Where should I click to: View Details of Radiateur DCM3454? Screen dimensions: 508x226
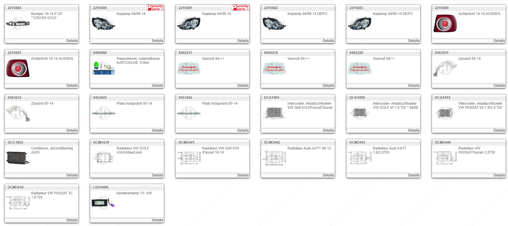click(72, 220)
